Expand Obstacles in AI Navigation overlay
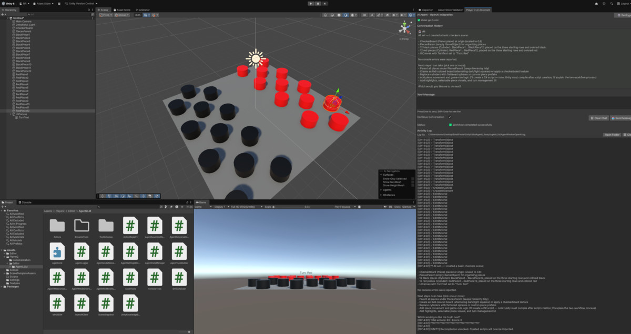631x334 pixels. tap(381, 195)
